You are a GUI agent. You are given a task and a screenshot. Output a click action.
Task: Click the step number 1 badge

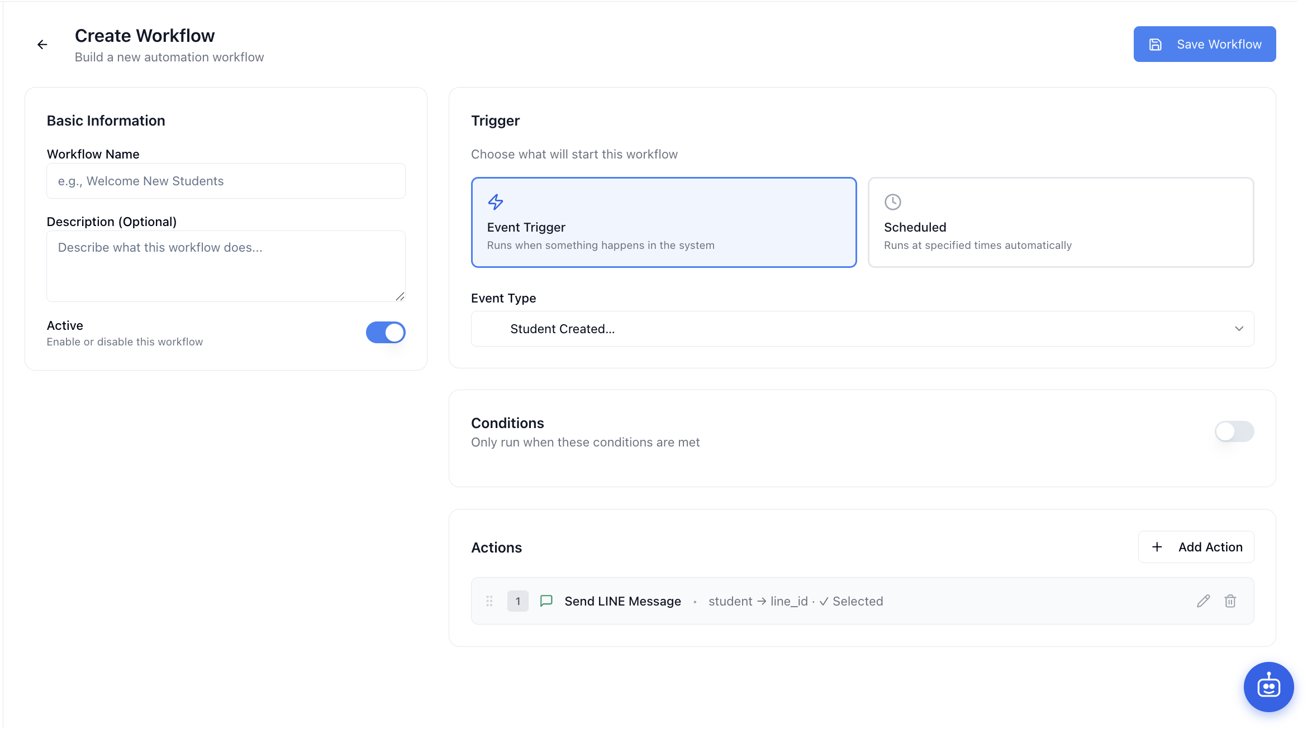pyautogui.click(x=518, y=601)
